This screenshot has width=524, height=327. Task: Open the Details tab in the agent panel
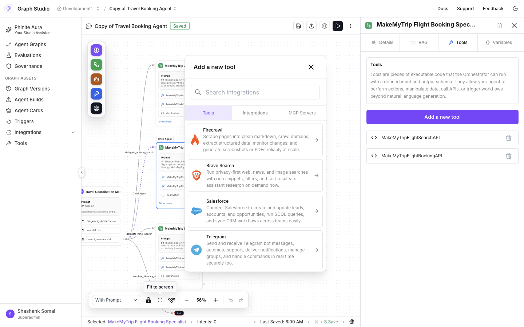(x=382, y=43)
